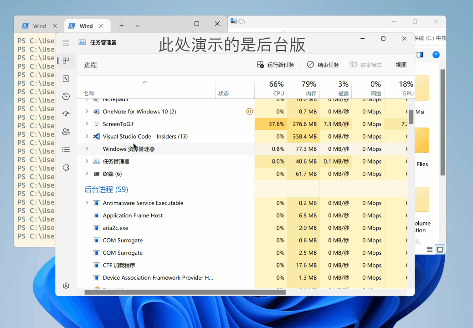Image resolution: width=473 pixels, height=328 pixels.
Task: Click Explorer window help question icon
Action: click(436, 55)
